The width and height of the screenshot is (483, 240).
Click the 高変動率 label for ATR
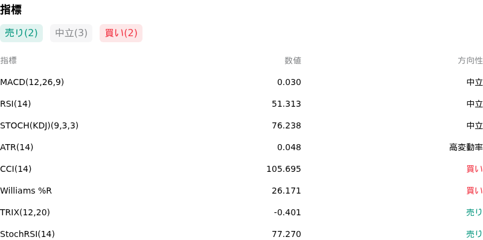point(466,147)
